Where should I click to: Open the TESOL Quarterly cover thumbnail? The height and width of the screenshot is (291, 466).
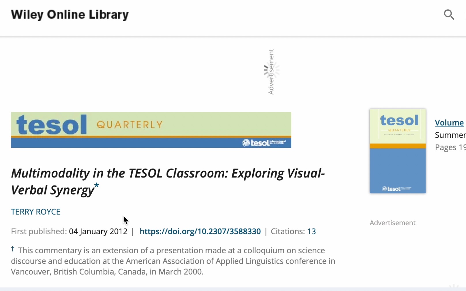pos(397,151)
